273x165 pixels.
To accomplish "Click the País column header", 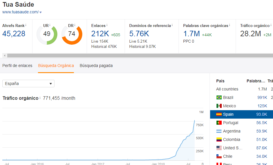I will pos(220,81).
